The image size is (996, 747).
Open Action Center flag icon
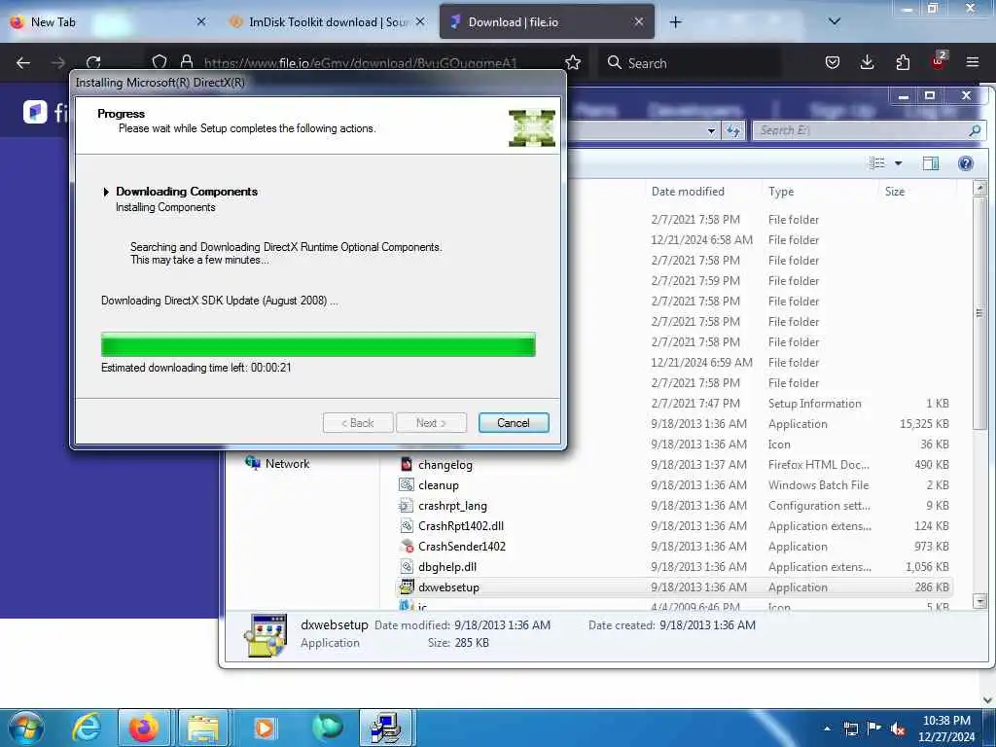tap(874, 729)
